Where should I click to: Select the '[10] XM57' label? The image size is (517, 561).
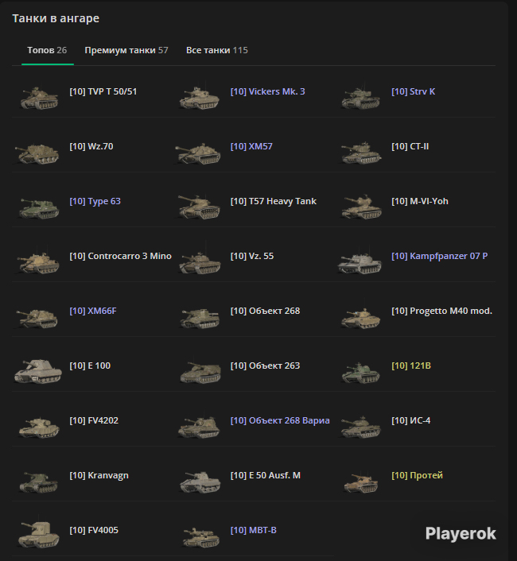251,146
